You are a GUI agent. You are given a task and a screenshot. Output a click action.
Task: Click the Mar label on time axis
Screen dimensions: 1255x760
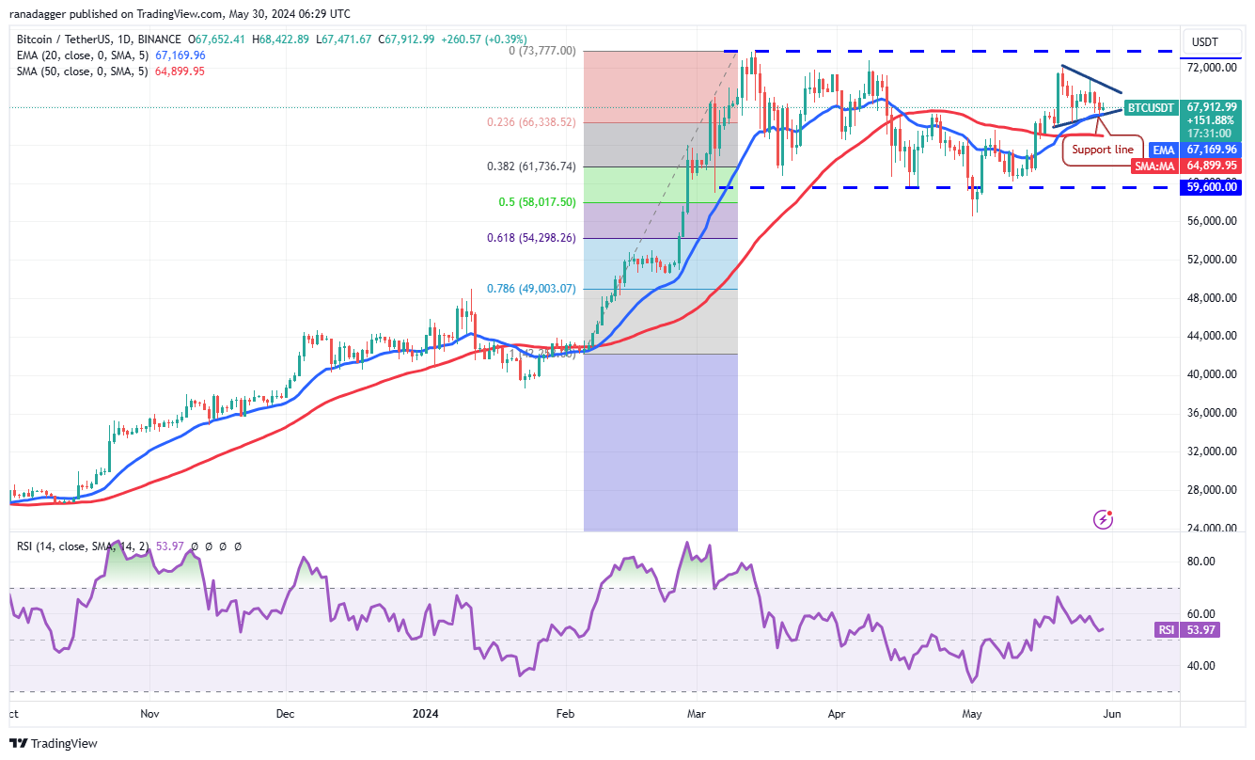[697, 714]
